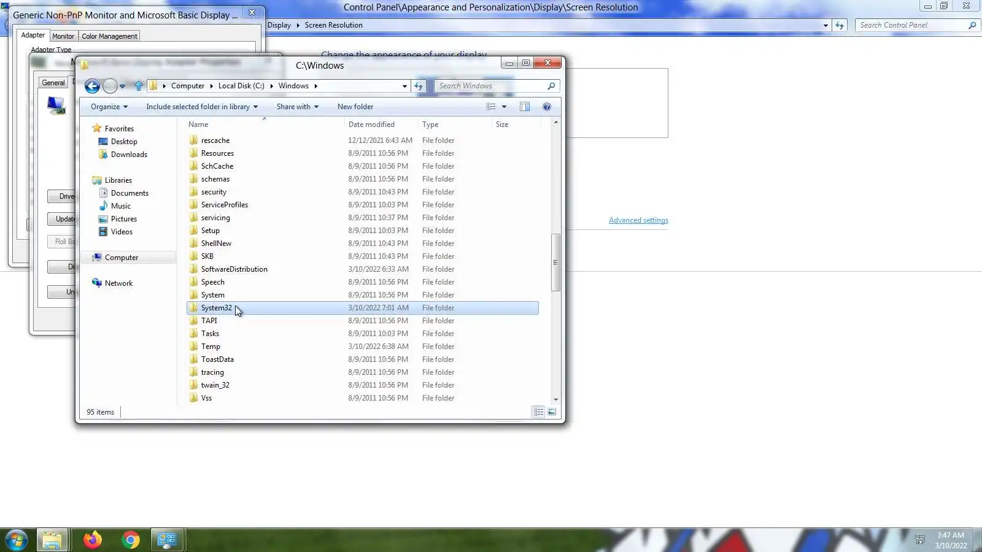This screenshot has width=982, height=552.
Task: Select the ServiceProfiles folder icon
Action: click(194, 204)
